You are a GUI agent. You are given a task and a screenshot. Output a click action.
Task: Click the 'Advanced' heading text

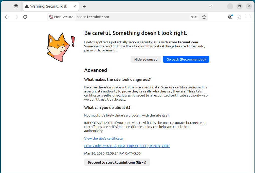96,70
